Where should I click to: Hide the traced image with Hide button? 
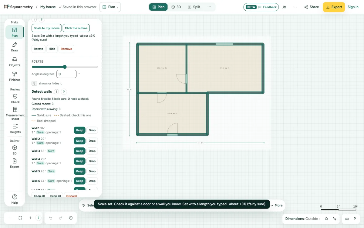click(x=52, y=49)
